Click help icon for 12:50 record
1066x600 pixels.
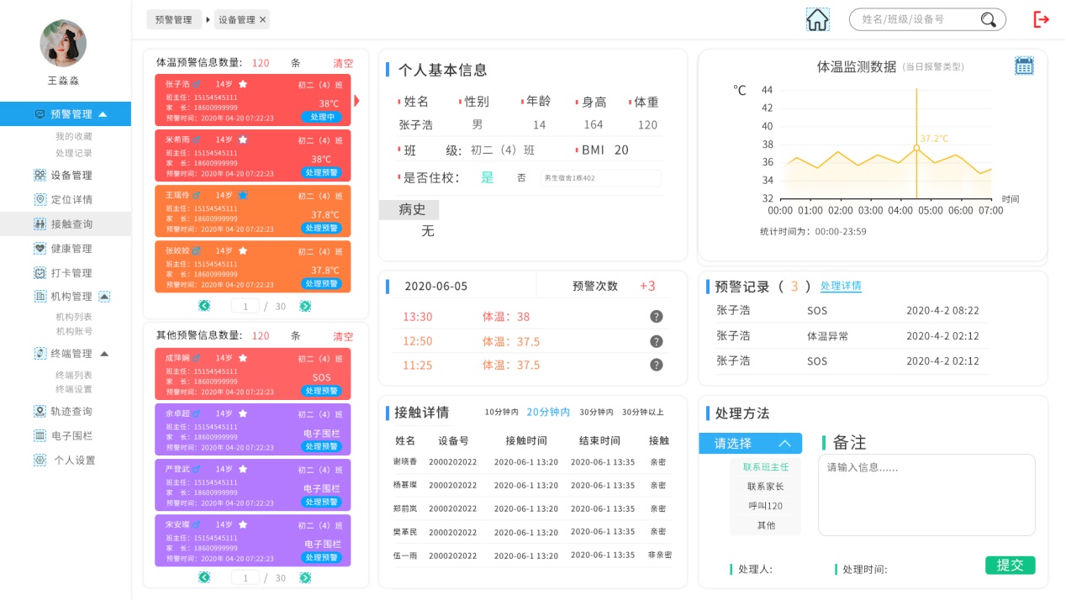[657, 341]
